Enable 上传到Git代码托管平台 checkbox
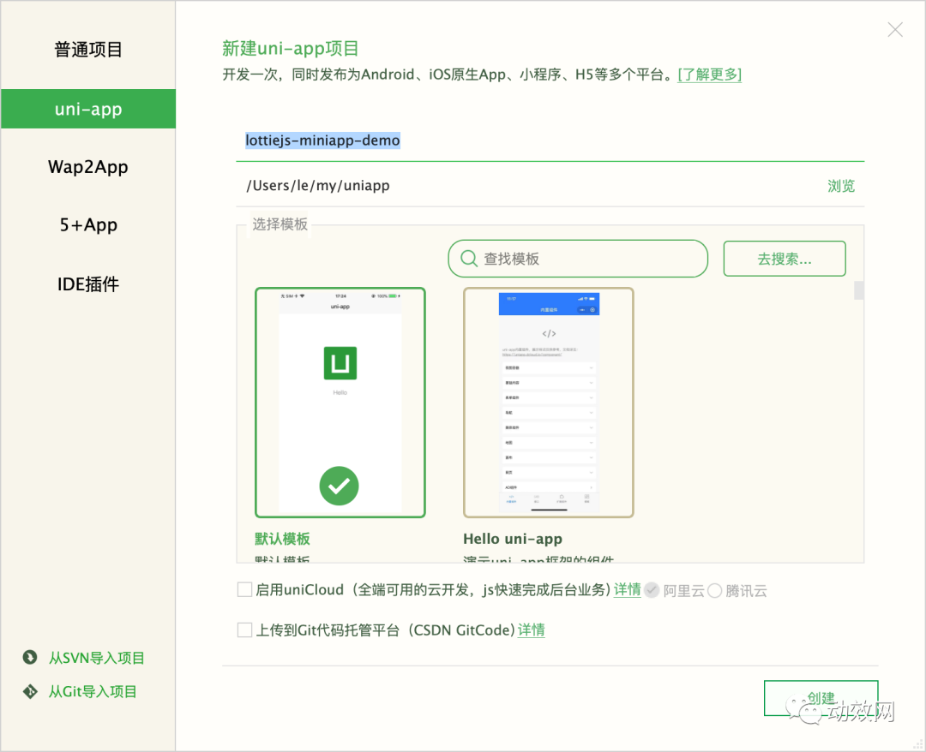 tap(244, 630)
